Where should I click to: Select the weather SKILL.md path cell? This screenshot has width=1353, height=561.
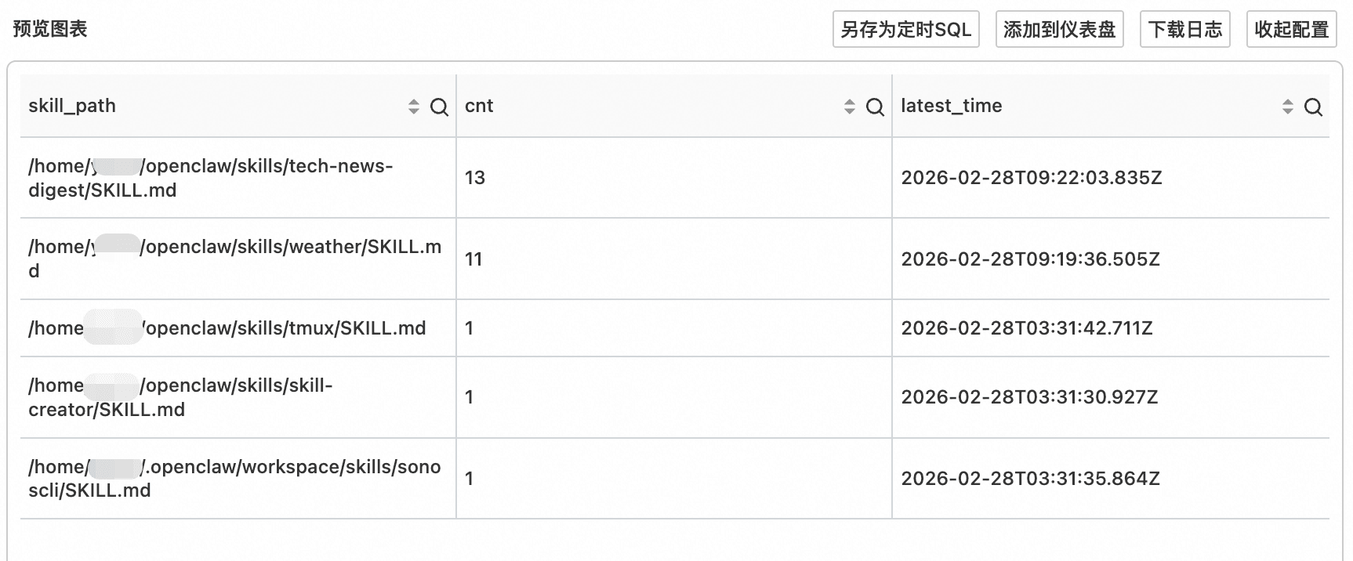(235, 259)
